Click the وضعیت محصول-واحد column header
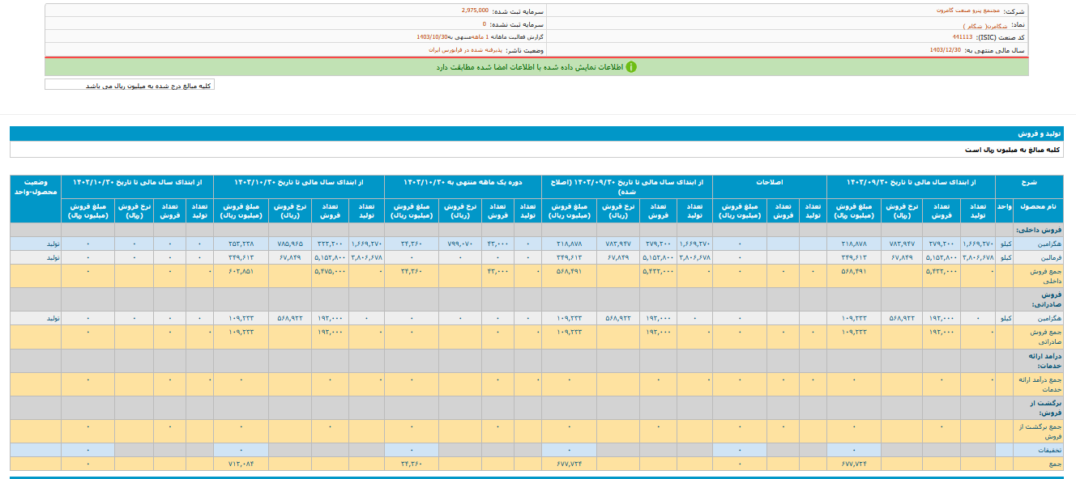Screen dimensions: 1076x479 click(x=36, y=186)
